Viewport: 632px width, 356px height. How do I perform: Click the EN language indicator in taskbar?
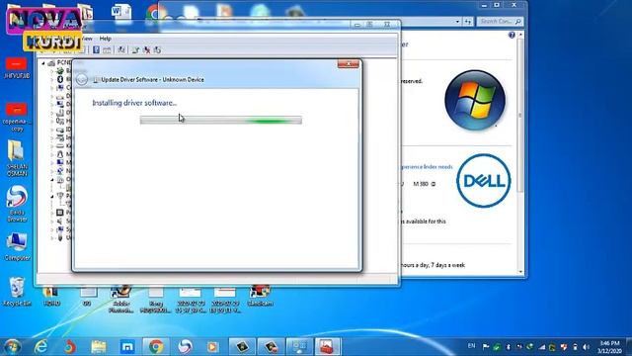tap(471, 346)
